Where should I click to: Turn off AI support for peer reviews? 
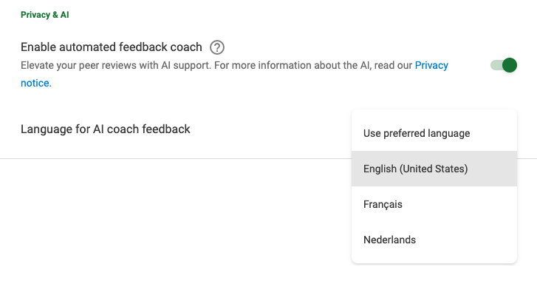pyautogui.click(x=504, y=65)
